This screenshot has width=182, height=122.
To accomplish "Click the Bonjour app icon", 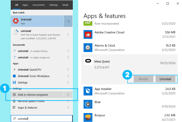I will pyautogui.click(x=88, y=117).
